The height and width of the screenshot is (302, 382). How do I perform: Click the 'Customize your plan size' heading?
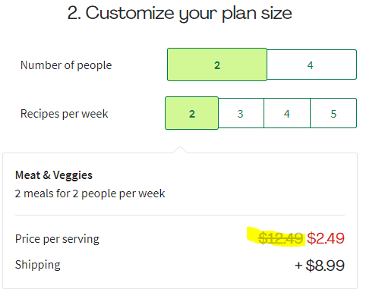pos(180,13)
